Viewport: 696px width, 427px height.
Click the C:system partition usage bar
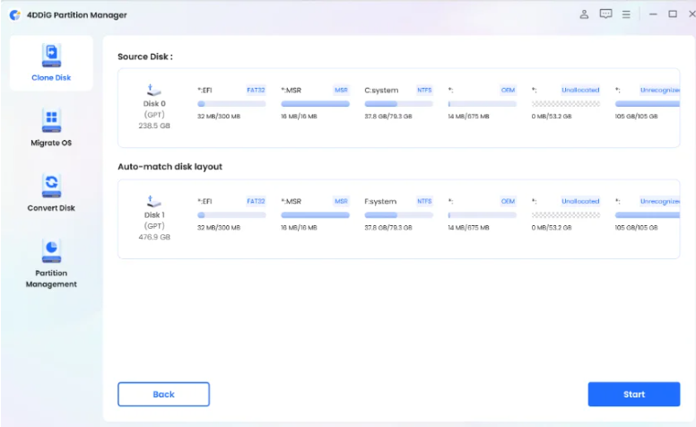[x=398, y=104]
